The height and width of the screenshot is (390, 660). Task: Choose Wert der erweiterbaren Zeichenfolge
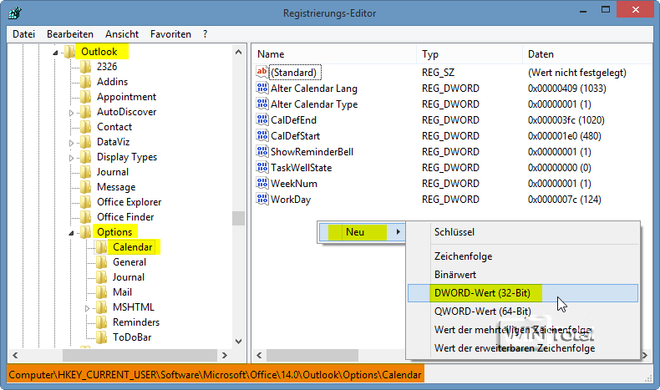(523, 348)
